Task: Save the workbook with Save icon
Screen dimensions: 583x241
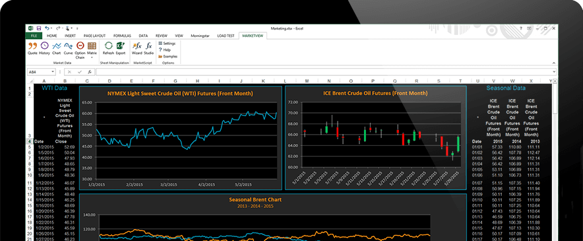Action: pyautogui.click(x=38, y=28)
